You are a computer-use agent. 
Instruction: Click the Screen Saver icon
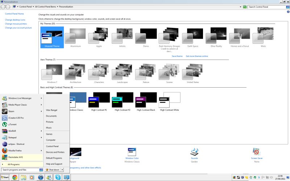[257, 152]
